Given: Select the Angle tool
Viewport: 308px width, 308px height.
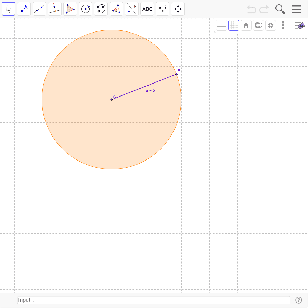Looking at the screenshot, I should click(116, 9).
